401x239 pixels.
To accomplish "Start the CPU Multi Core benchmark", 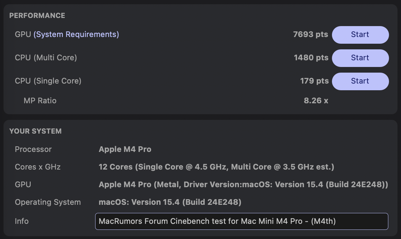I will pos(360,58).
